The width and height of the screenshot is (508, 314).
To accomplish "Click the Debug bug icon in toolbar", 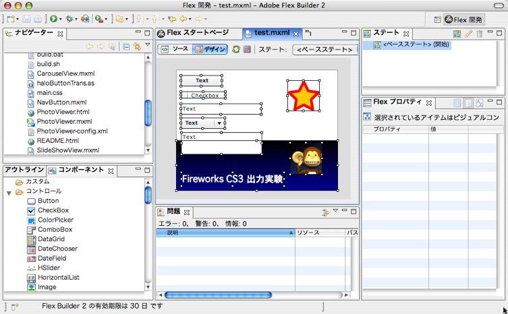I will (70, 20).
